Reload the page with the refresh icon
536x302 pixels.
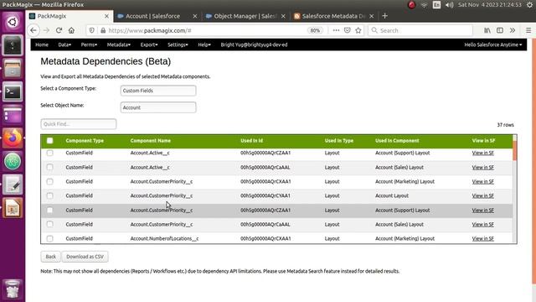[59, 30]
